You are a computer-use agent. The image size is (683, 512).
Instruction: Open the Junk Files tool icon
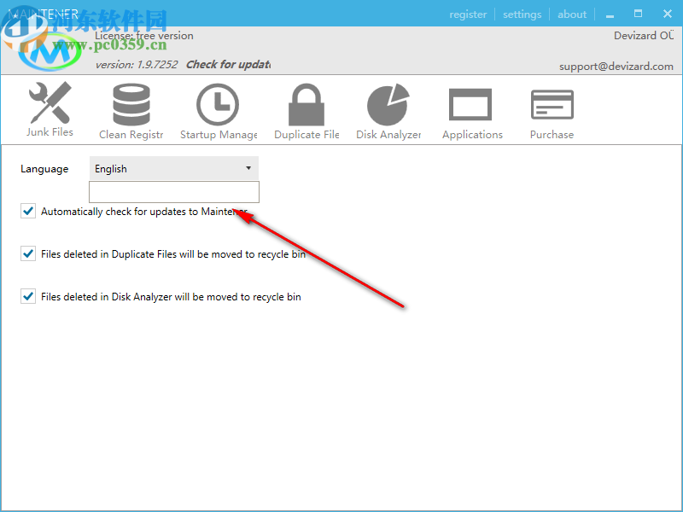coord(50,102)
